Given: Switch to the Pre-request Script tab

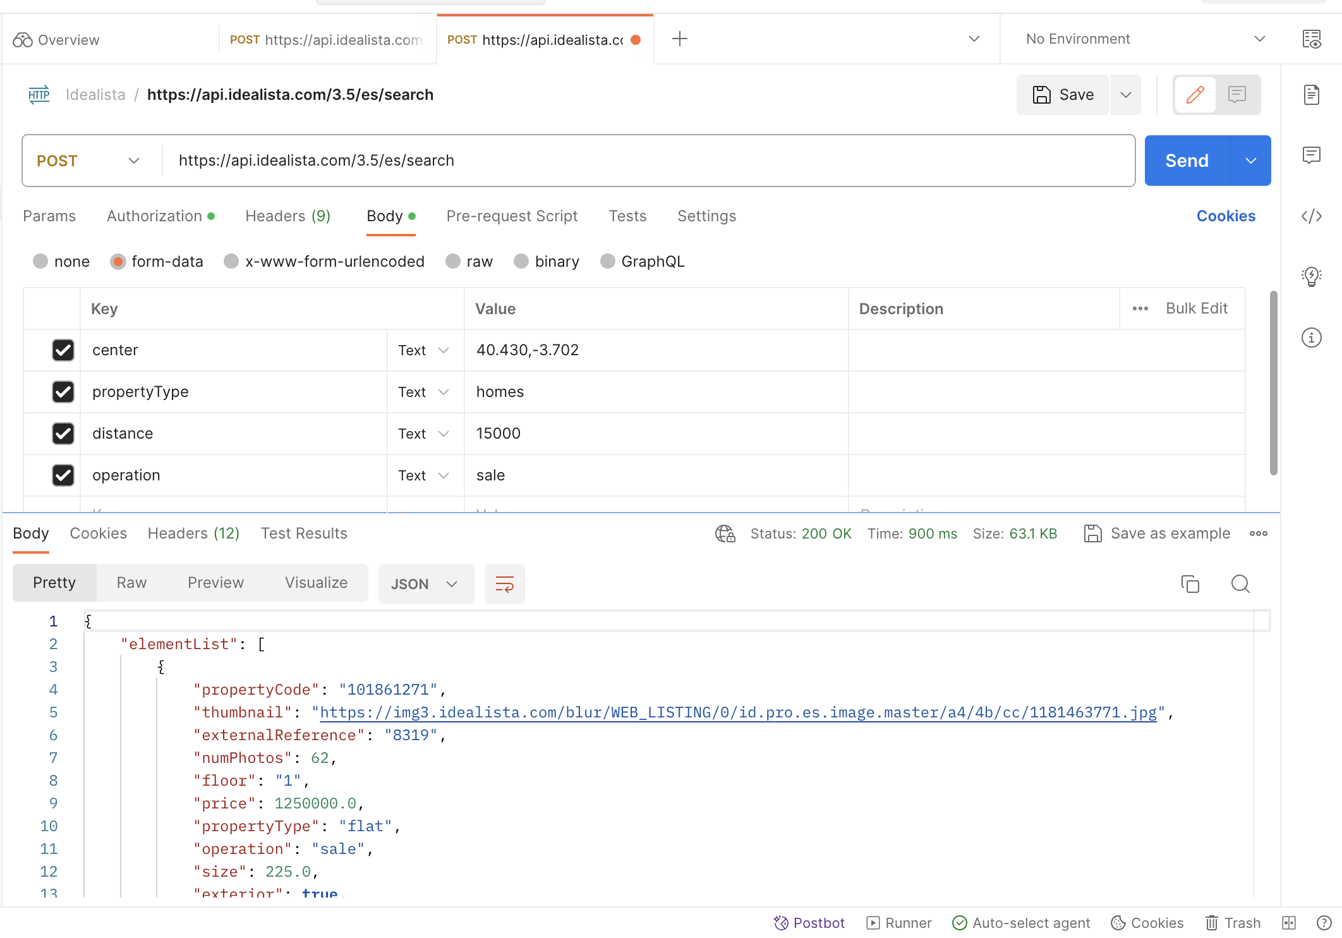Looking at the screenshot, I should [512, 216].
